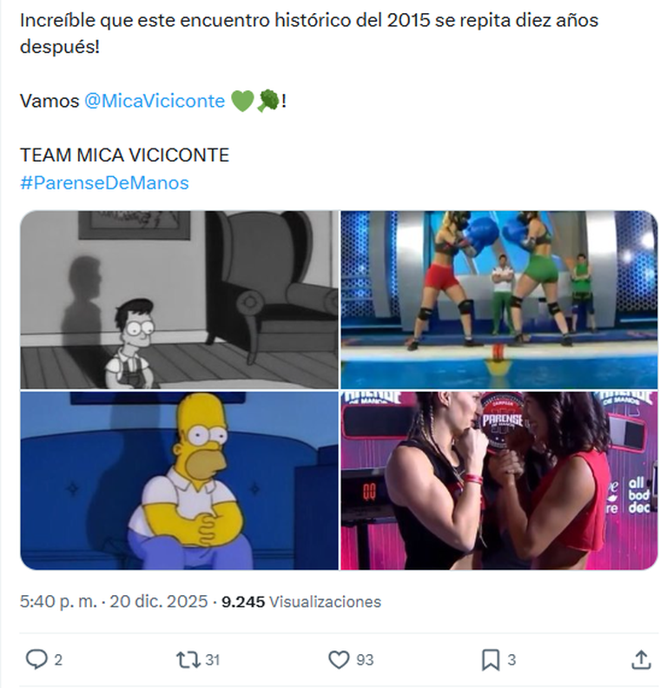The height and width of the screenshot is (688, 660).
Task: Click the reply speech bubble icon
Action: [x=36, y=659]
